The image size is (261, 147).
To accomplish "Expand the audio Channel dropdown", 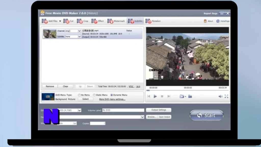I will point(79,31).
